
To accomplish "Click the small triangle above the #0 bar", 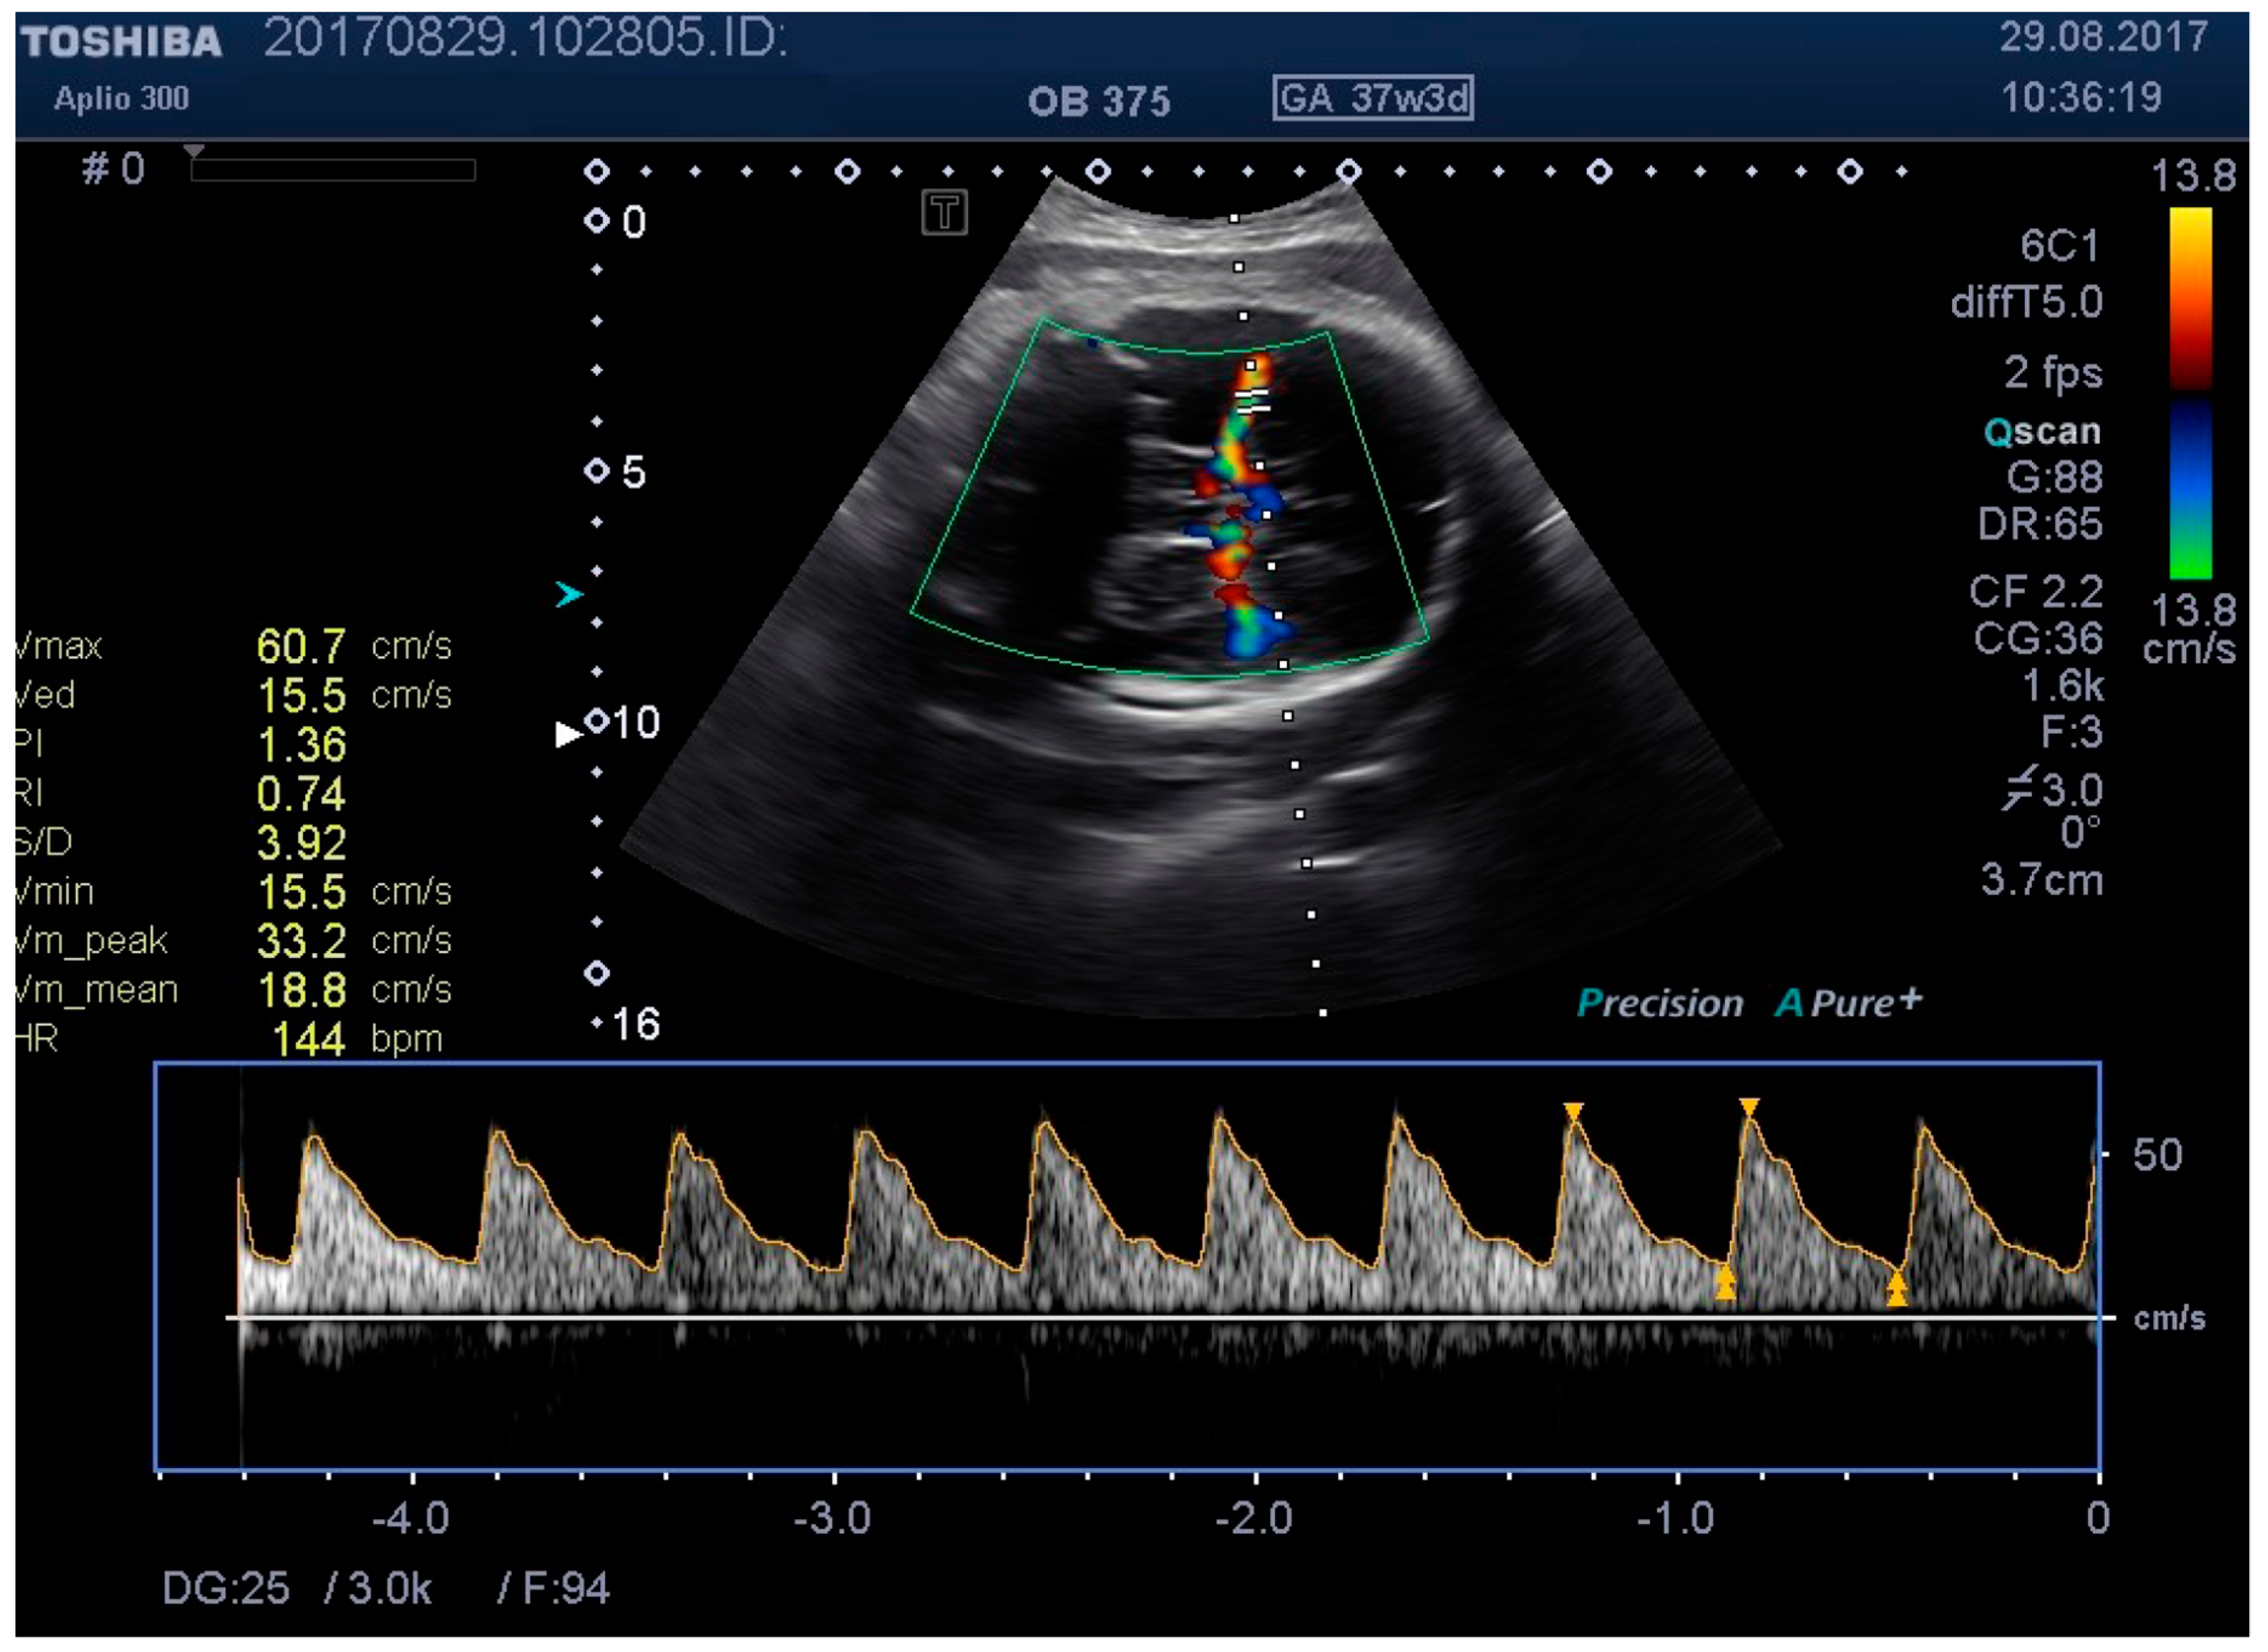I will coord(194,151).
